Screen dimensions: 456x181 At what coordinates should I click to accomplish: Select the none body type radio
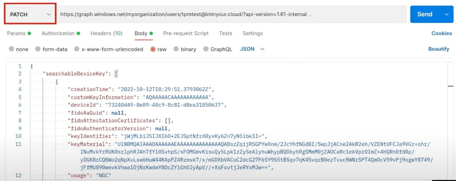pos(12,49)
